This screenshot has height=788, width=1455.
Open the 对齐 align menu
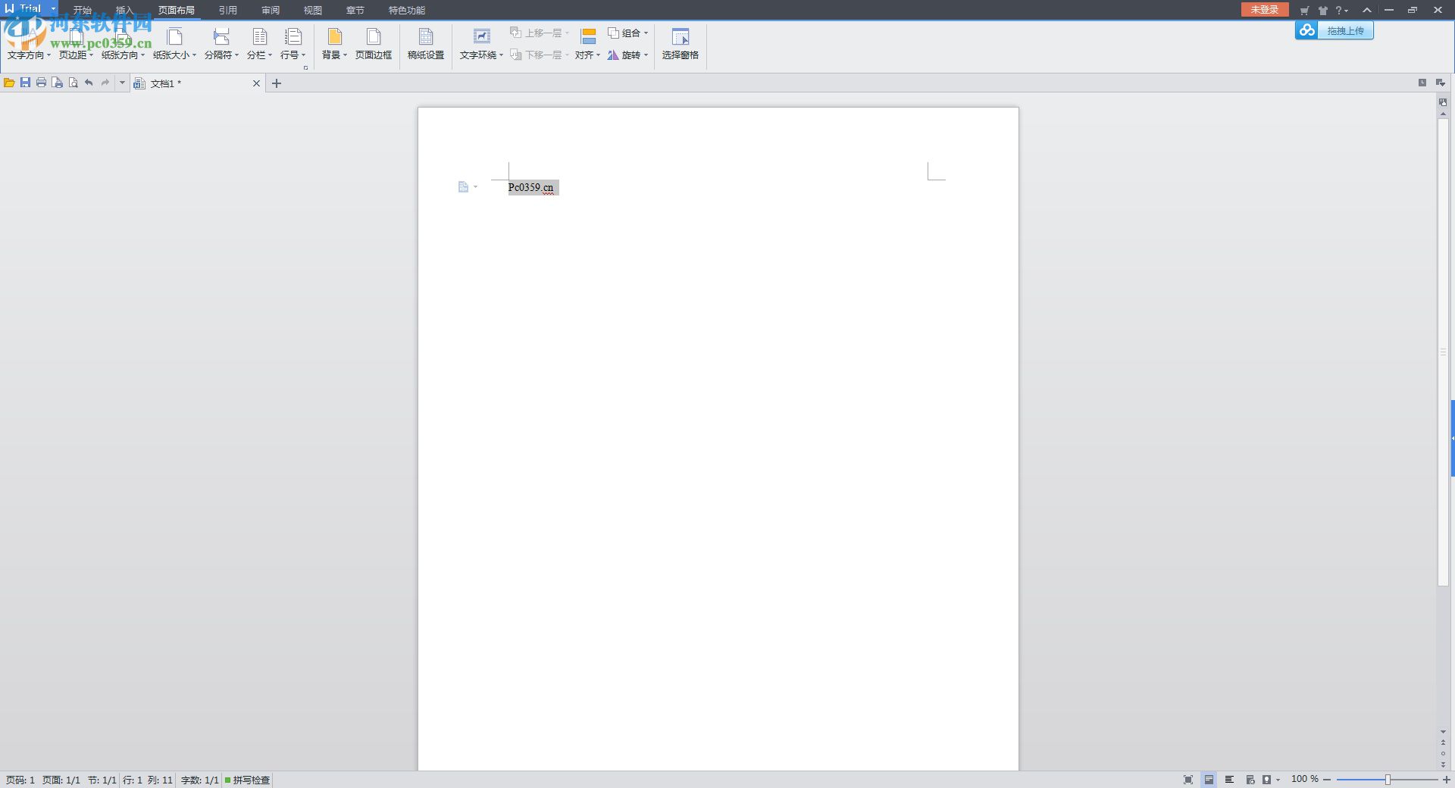click(587, 44)
